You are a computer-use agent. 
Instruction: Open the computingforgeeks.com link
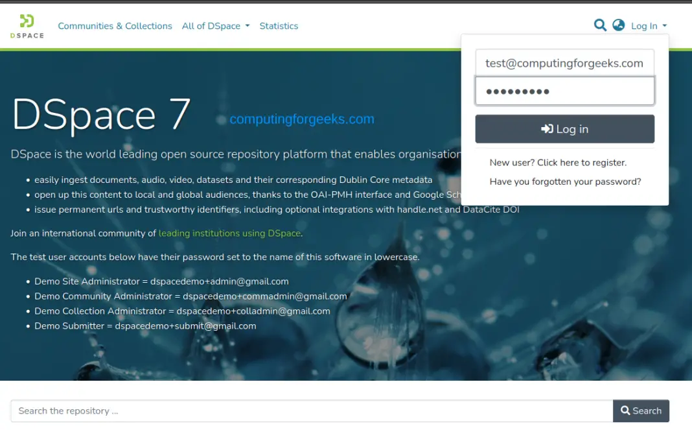click(301, 119)
